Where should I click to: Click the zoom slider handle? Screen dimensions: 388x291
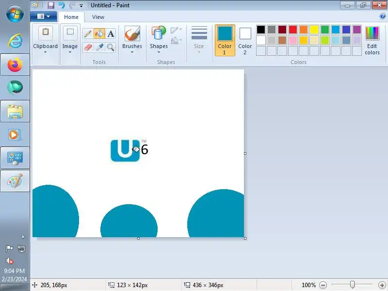[x=352, y=285]
